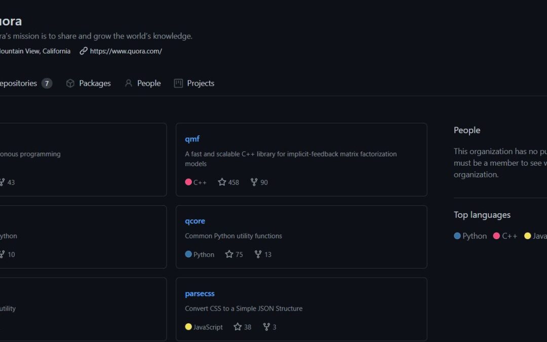Click the link icon beside quora.com URL
The height and width of the screenshot is (342, 547).
[x=84, y=51]
